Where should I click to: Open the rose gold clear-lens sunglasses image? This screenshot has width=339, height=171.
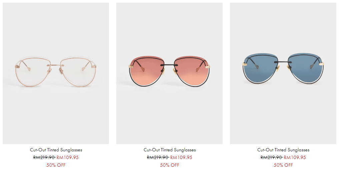[56, 73]
